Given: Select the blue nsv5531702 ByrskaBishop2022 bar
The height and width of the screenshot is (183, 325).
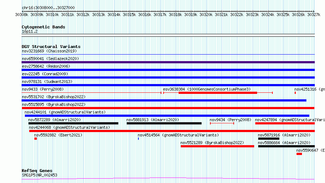Looking at the screenshot, I should tap(164, 100).
